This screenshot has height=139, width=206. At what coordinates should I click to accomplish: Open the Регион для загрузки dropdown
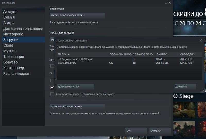pos(52,40)
